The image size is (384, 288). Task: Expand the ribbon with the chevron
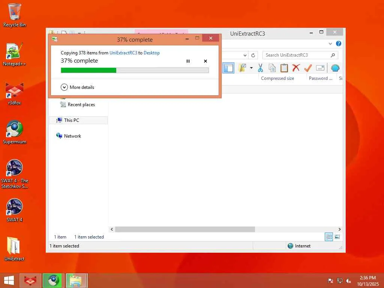(330, 43)
